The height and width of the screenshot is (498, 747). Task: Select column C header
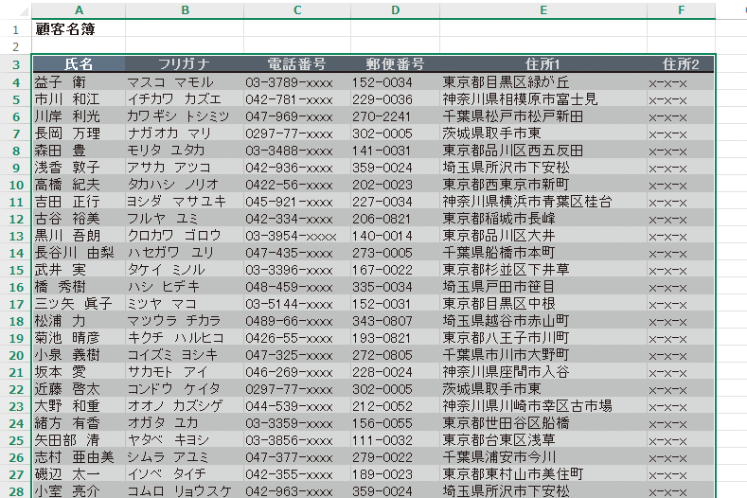point(297,10)
